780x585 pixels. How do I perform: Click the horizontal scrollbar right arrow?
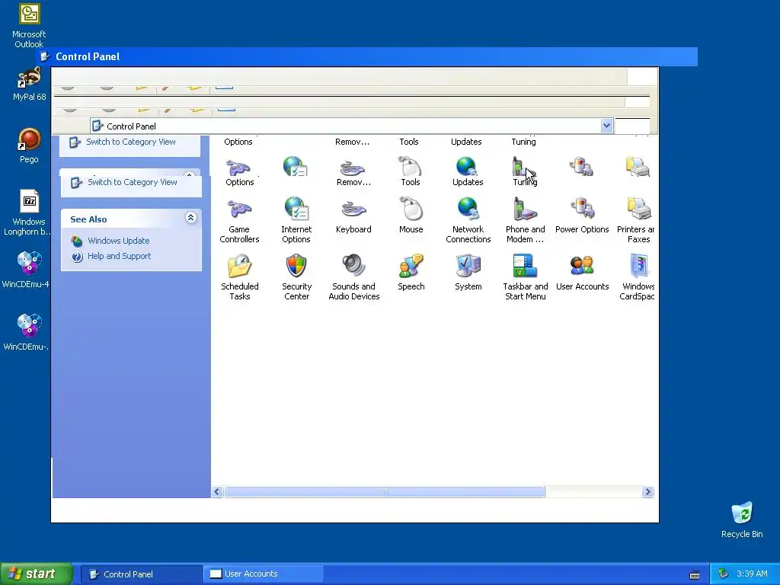647,492
